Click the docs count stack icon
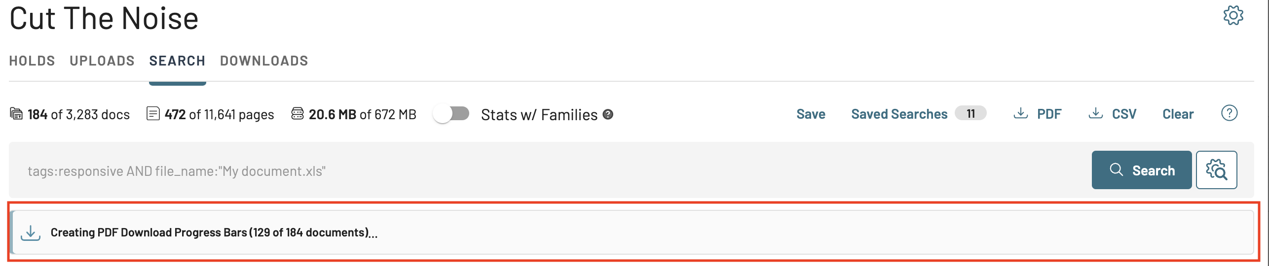 16,114
